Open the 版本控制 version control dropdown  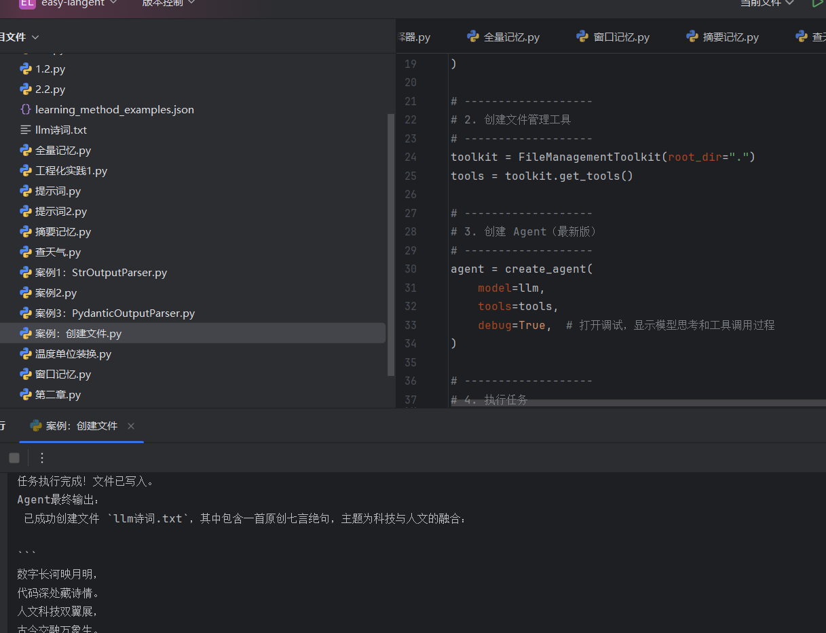168,3
